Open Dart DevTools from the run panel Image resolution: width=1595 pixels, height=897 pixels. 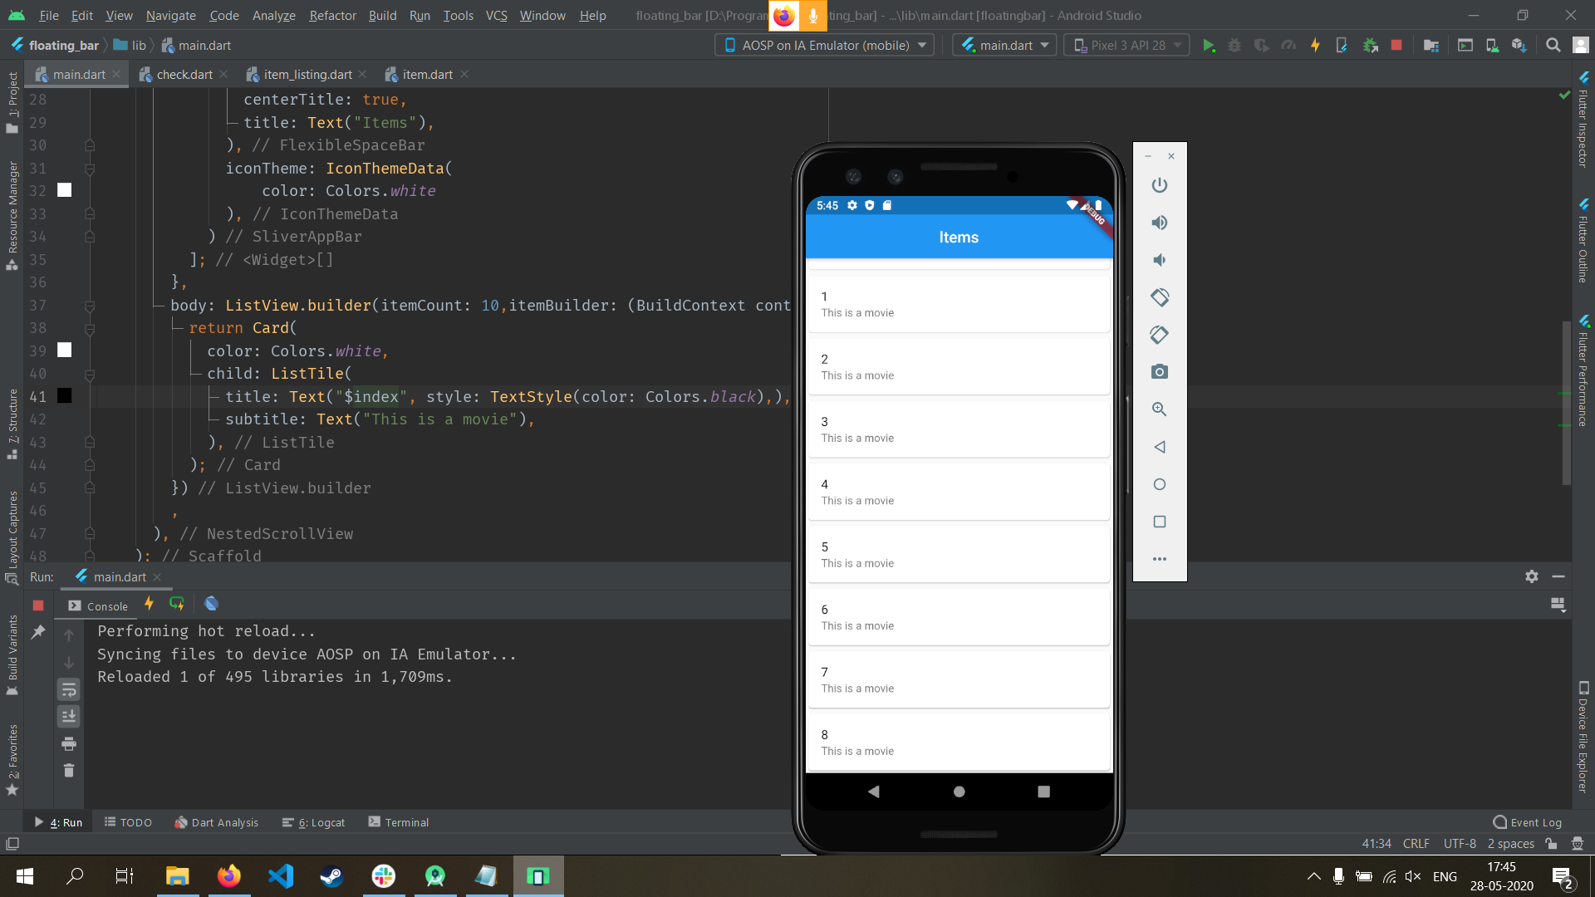212,604
